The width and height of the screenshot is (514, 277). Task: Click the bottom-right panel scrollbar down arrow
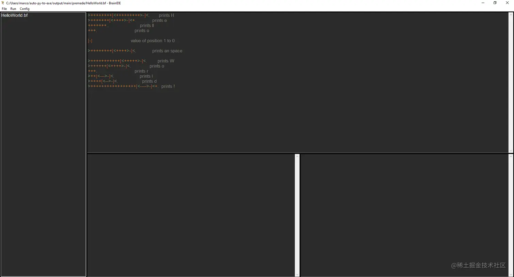[511, 274]
